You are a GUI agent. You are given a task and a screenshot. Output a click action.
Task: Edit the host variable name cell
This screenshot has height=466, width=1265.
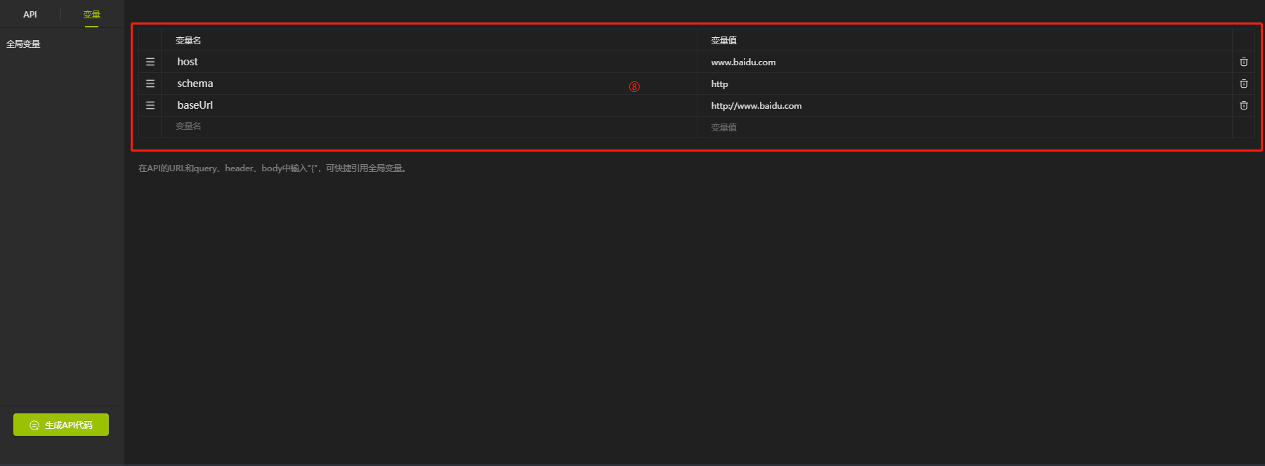point(429,62)
